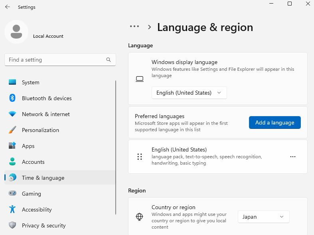The image size is (314, 235).
Task: Click the Network wifi icon
Action: point(12,114)
